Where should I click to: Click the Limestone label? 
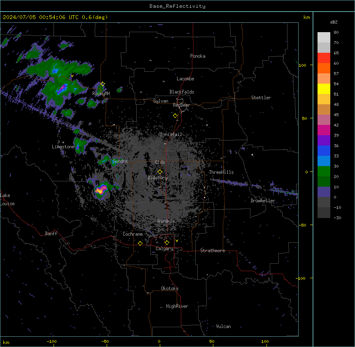63,147
